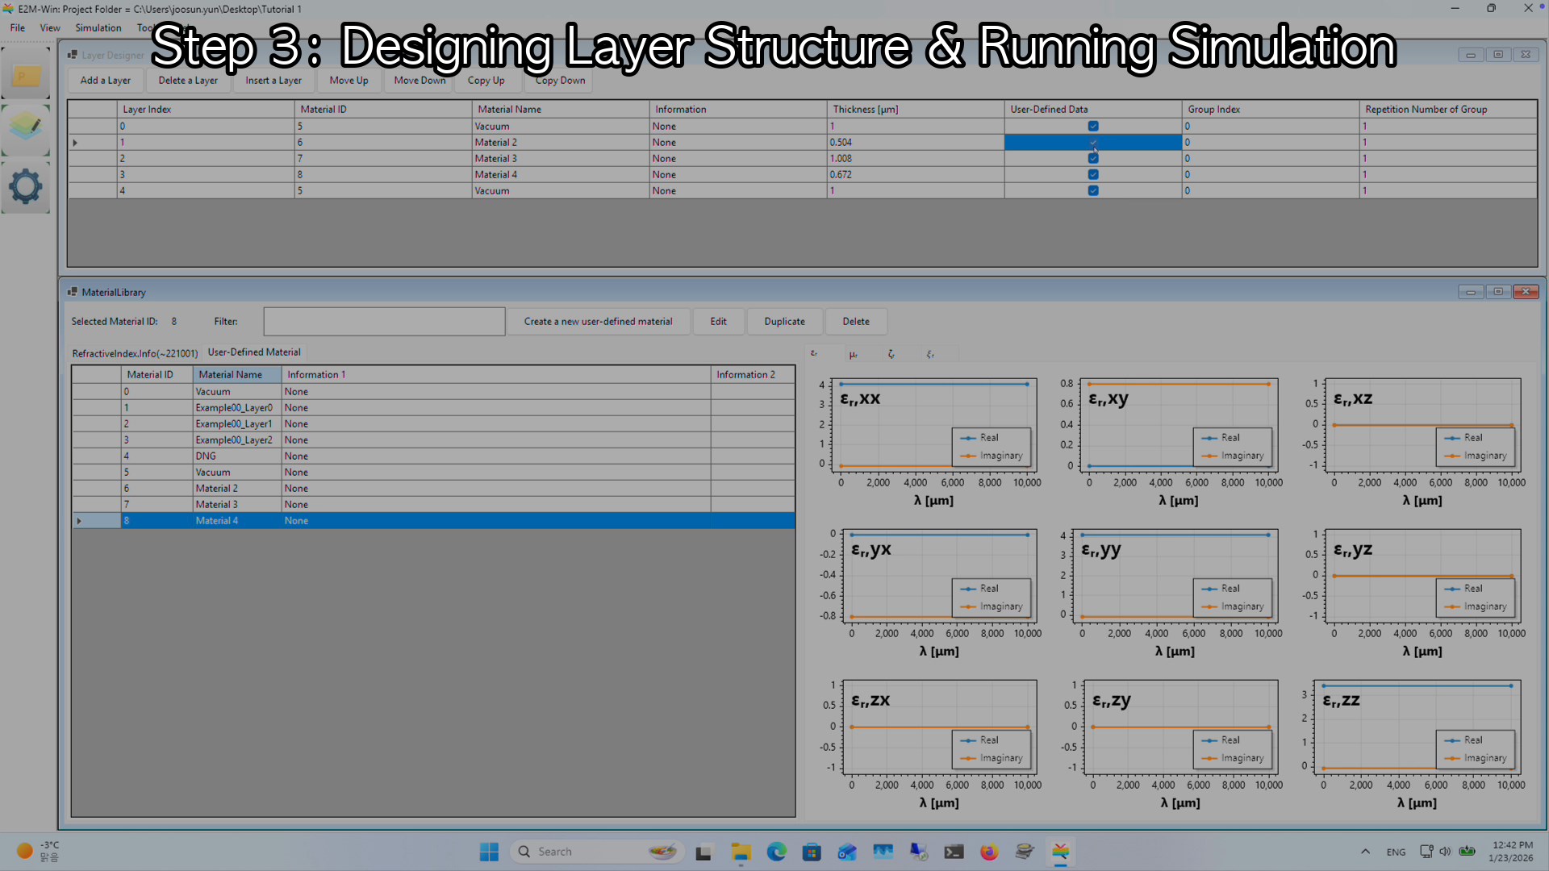This screenshot has height=871, width=1549.
Task: Toggle User-Defined Data checkbox for layer 4
Action: 1093,190
